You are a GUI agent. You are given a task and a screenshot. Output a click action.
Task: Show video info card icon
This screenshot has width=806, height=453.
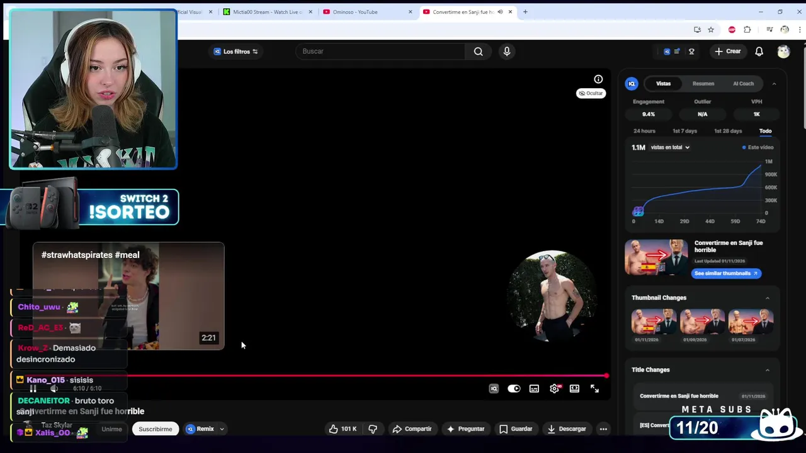coord(598,79)
